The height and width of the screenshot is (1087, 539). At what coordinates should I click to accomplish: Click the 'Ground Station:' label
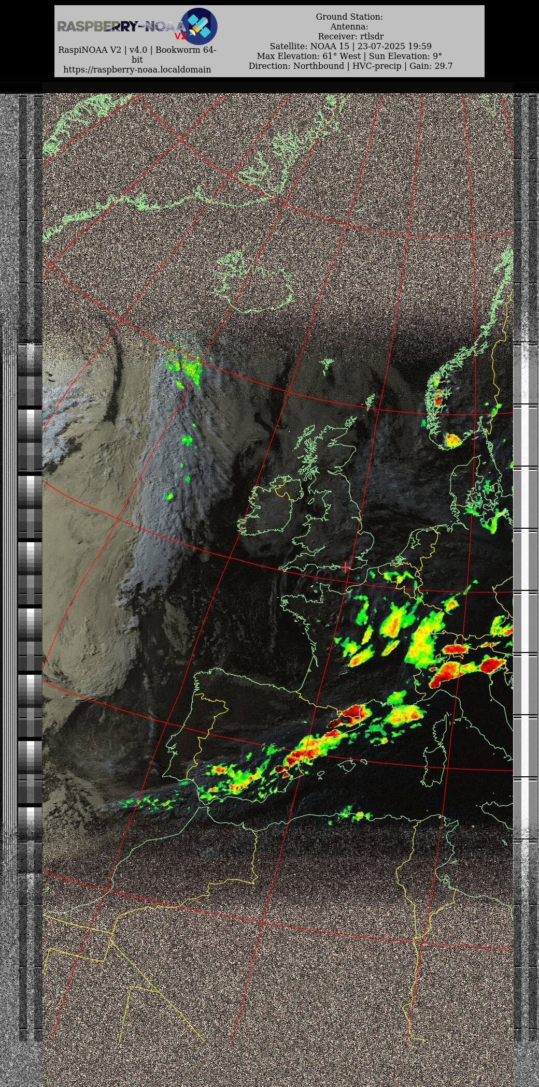(349, 17)
